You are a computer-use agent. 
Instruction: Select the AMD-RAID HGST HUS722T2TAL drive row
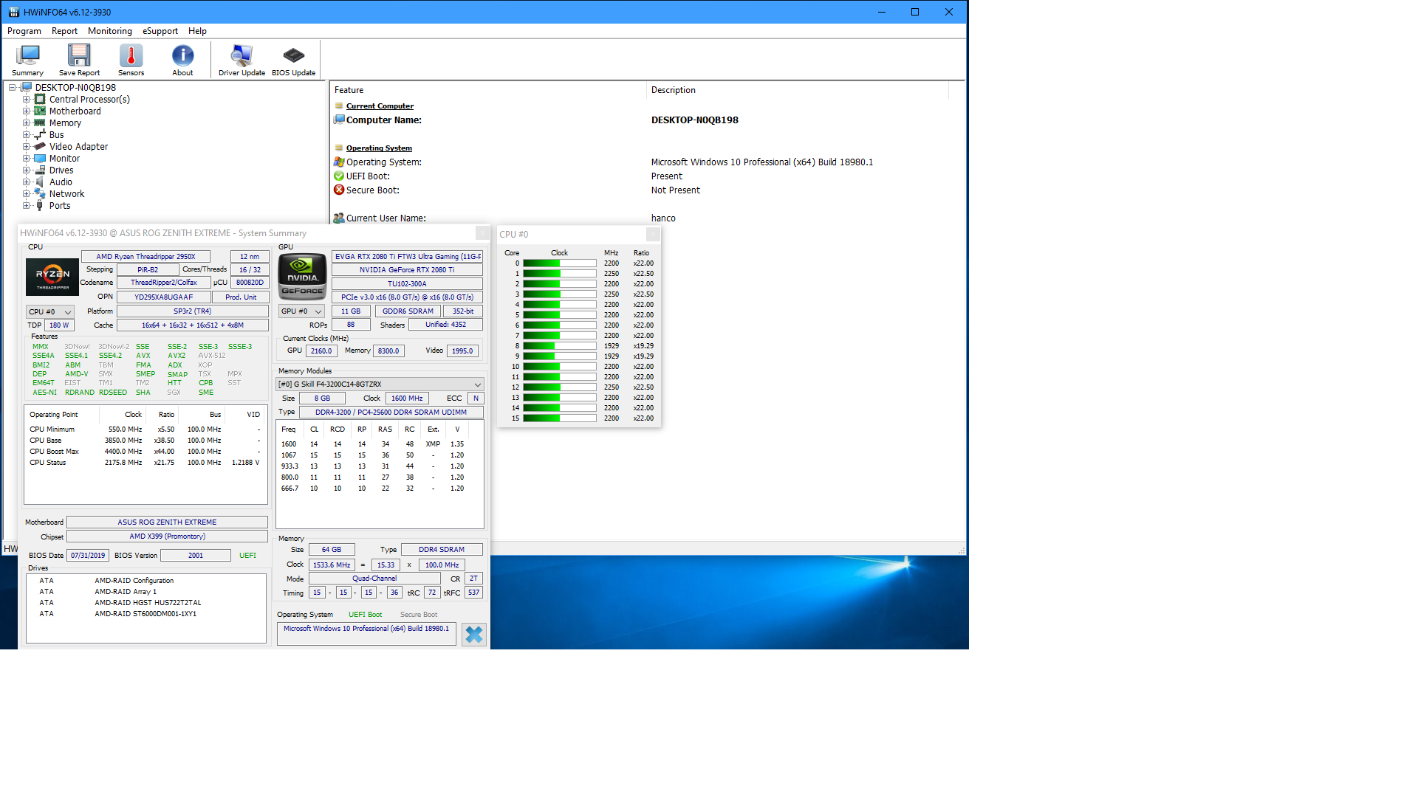point(146,603)
